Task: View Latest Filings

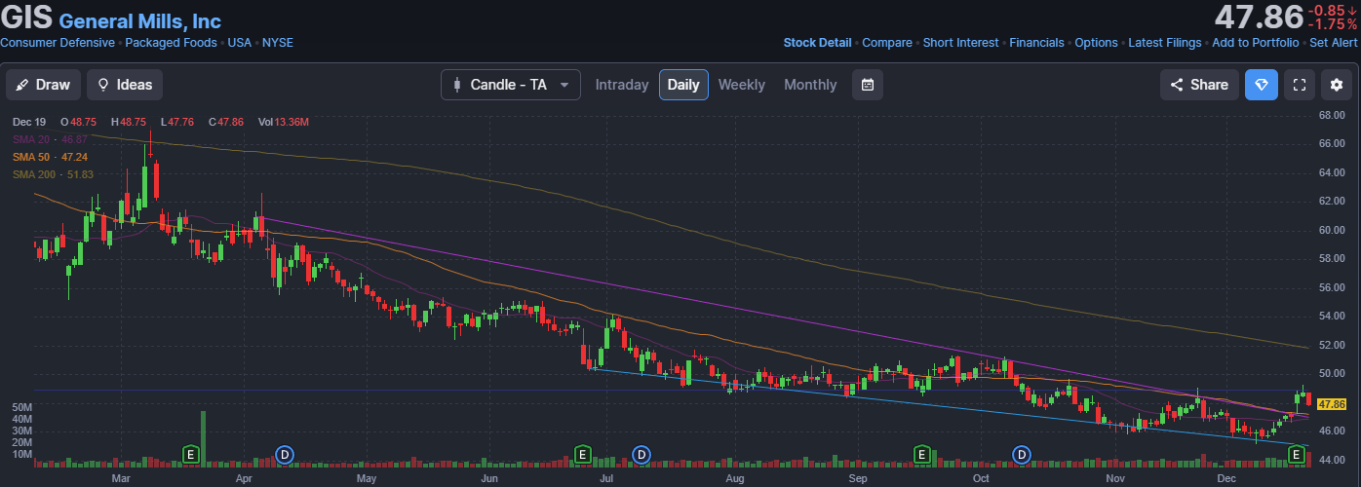Action: click(x=1164, y=43)
